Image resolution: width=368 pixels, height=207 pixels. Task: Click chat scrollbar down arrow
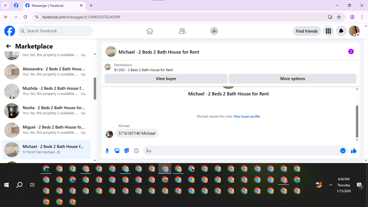(x=357, y=140)
